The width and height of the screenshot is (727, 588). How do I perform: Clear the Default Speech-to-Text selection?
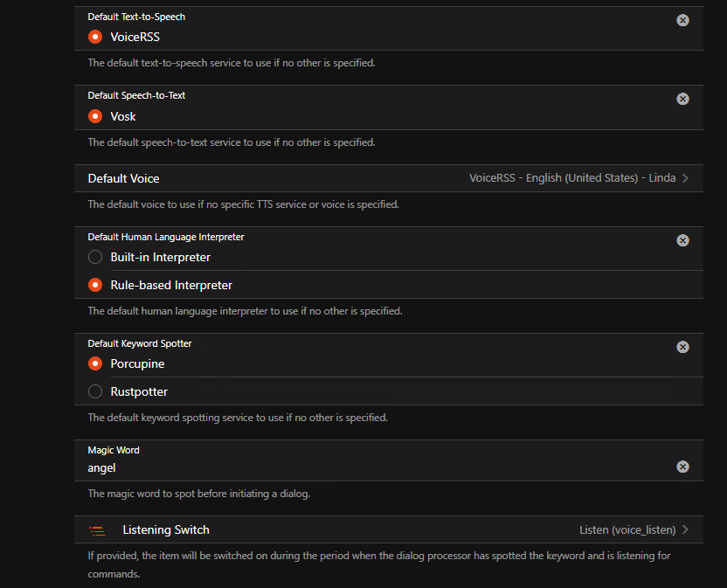tap(682, 99)
